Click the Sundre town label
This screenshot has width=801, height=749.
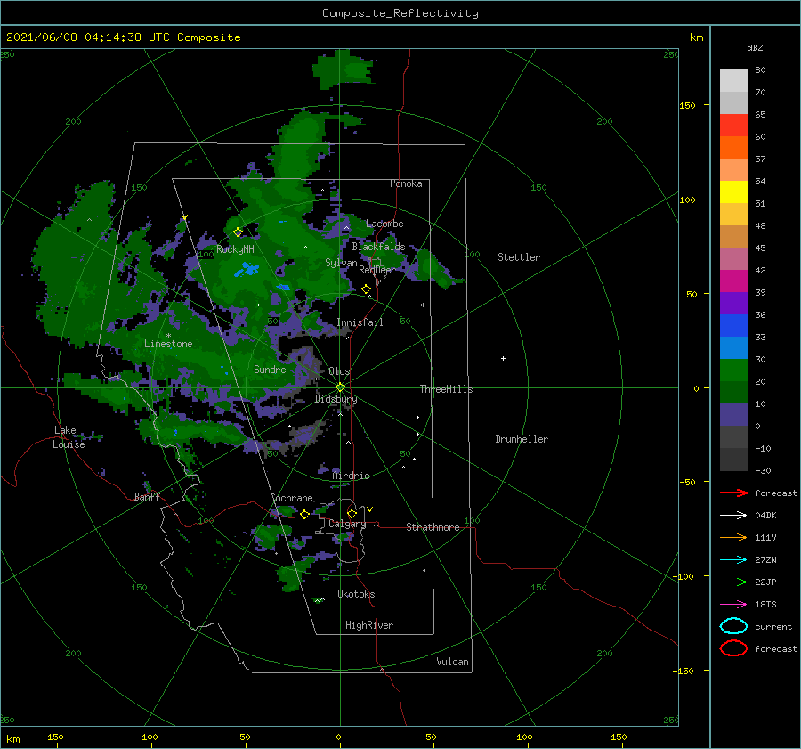pos(270,369)
